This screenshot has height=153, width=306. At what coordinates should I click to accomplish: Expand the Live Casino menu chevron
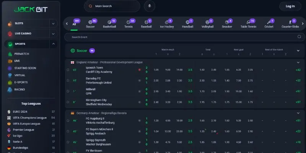click(53, 34)
